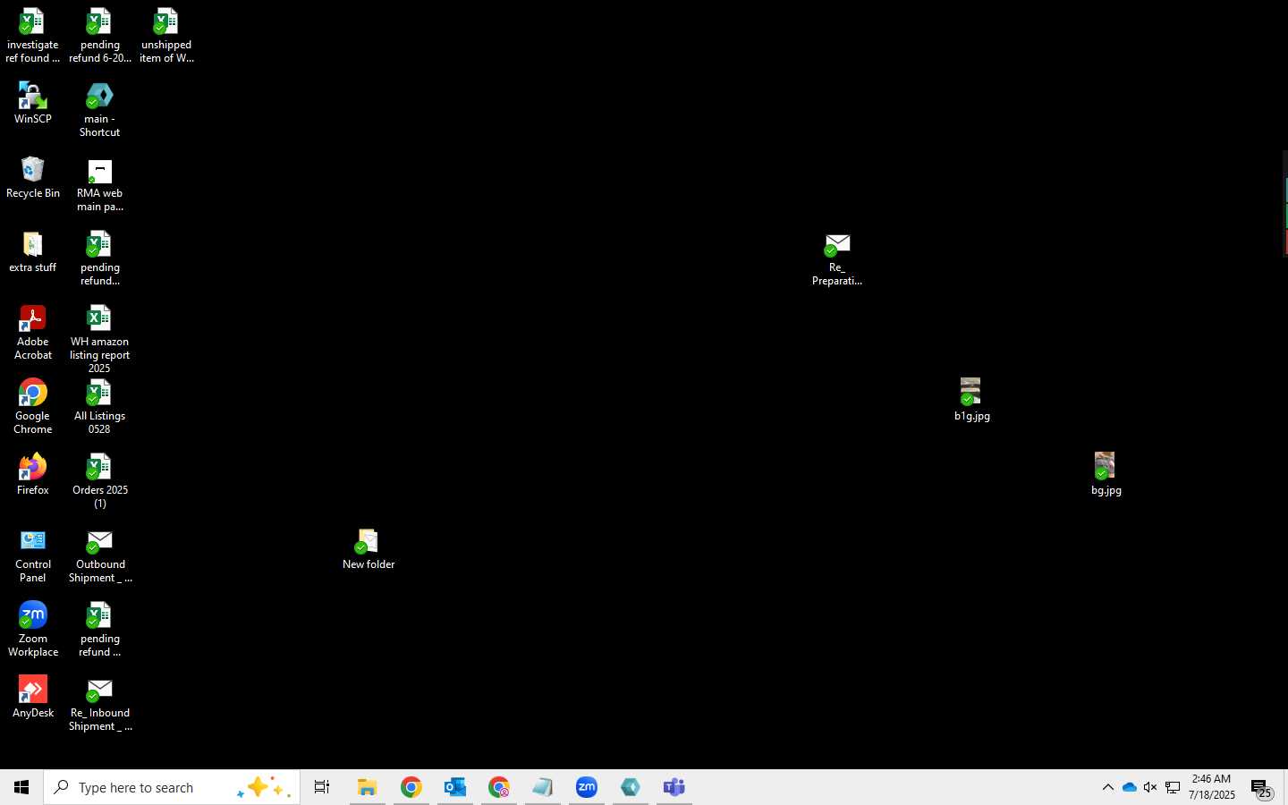
Task: Open the Windows Start menu
Action: click(21, 787)
